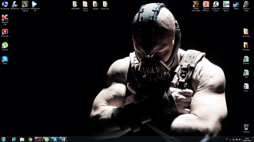Click the taskbar clock and date
The width and height of the screenshot is (254, 142).
click(247, 139)
